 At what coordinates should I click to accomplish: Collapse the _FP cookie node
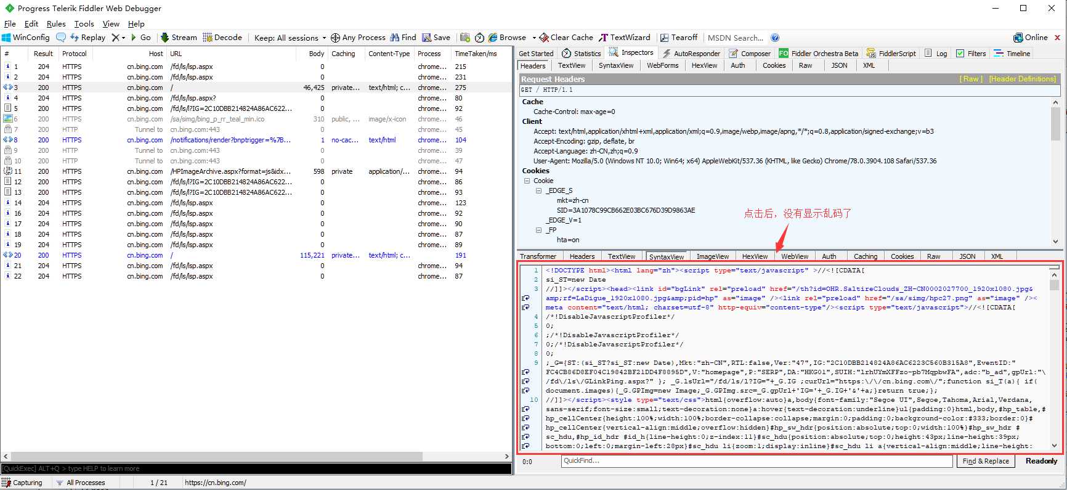pyautogui.click(x=538, y=230)
